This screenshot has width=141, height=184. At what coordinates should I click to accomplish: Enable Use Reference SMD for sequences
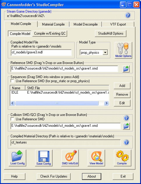pyautogui.click(x=12, y=81)
